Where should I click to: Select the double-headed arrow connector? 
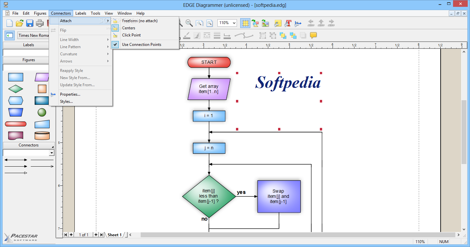[16, 160]
